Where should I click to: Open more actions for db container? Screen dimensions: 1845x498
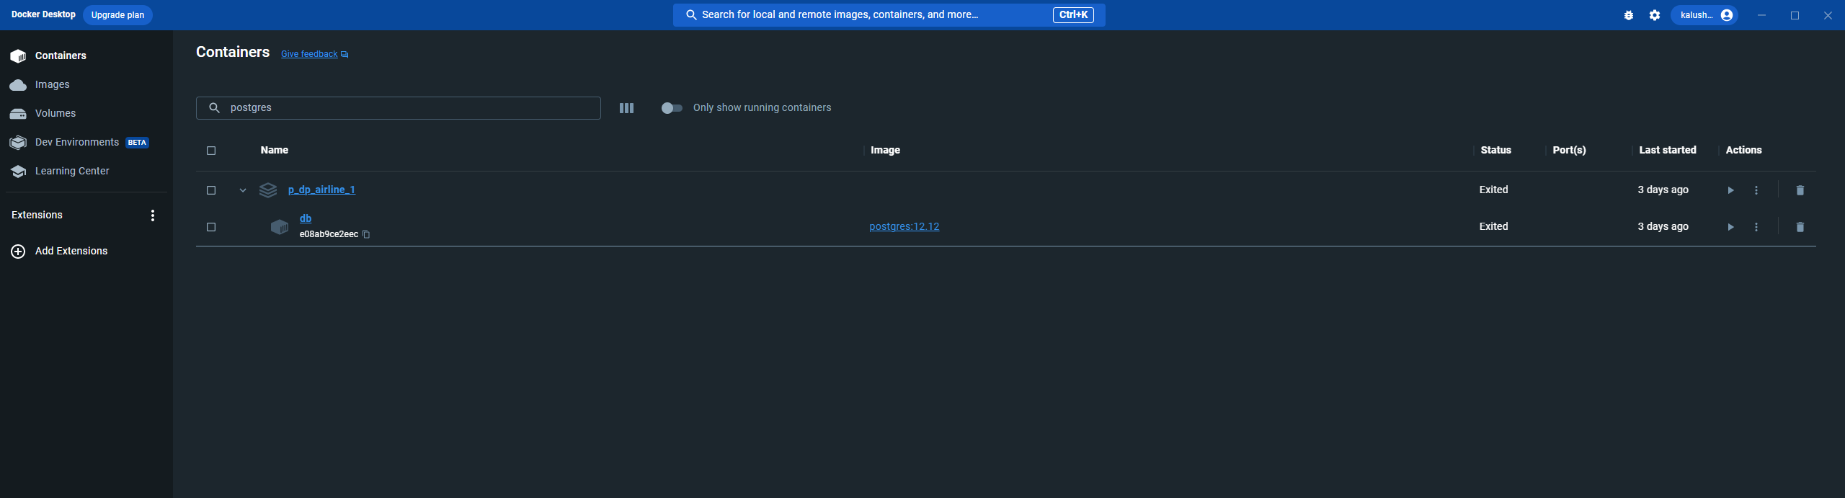pyautogui.click(x=1756, y=227)
